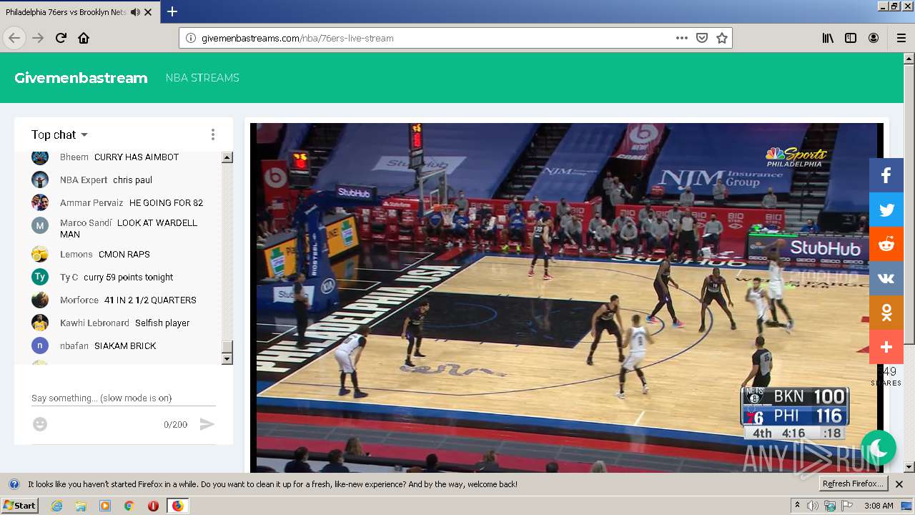Dismiss the Firefox notification bar
This screenshot has height=515, width=915.
899,484
